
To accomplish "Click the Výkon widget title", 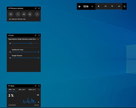I will 12,86.
